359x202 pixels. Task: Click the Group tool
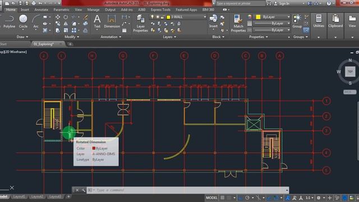coord(297,21)
